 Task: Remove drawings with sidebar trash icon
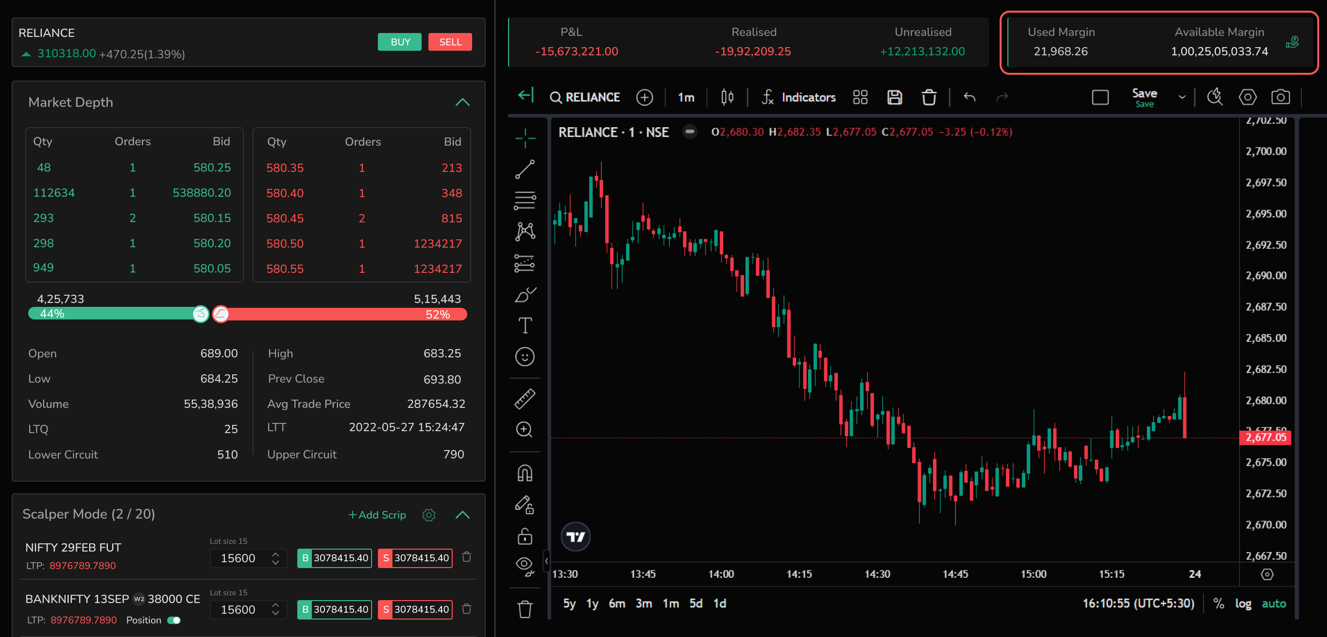[525, 609]
